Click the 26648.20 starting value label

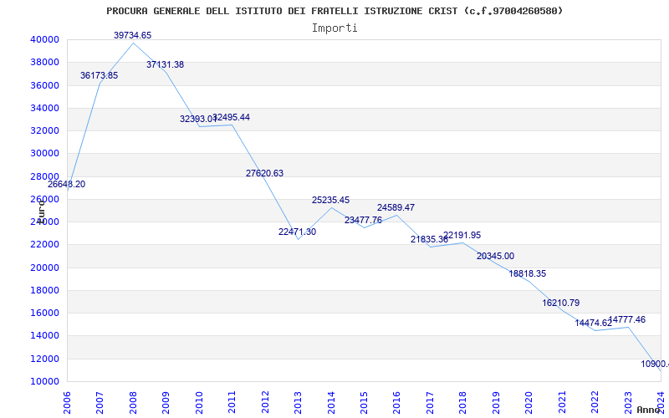tap(66, 185)
